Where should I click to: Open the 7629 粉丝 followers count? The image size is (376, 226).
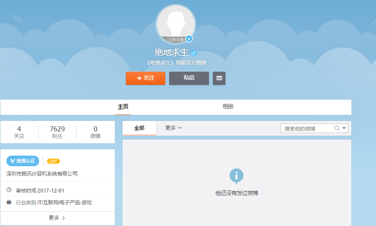pos(57,132)
